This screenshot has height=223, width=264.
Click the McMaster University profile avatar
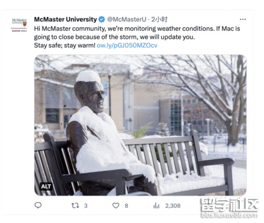tap(19, 25)
